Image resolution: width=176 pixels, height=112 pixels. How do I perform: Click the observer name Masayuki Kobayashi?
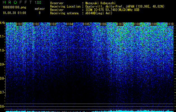100,3
